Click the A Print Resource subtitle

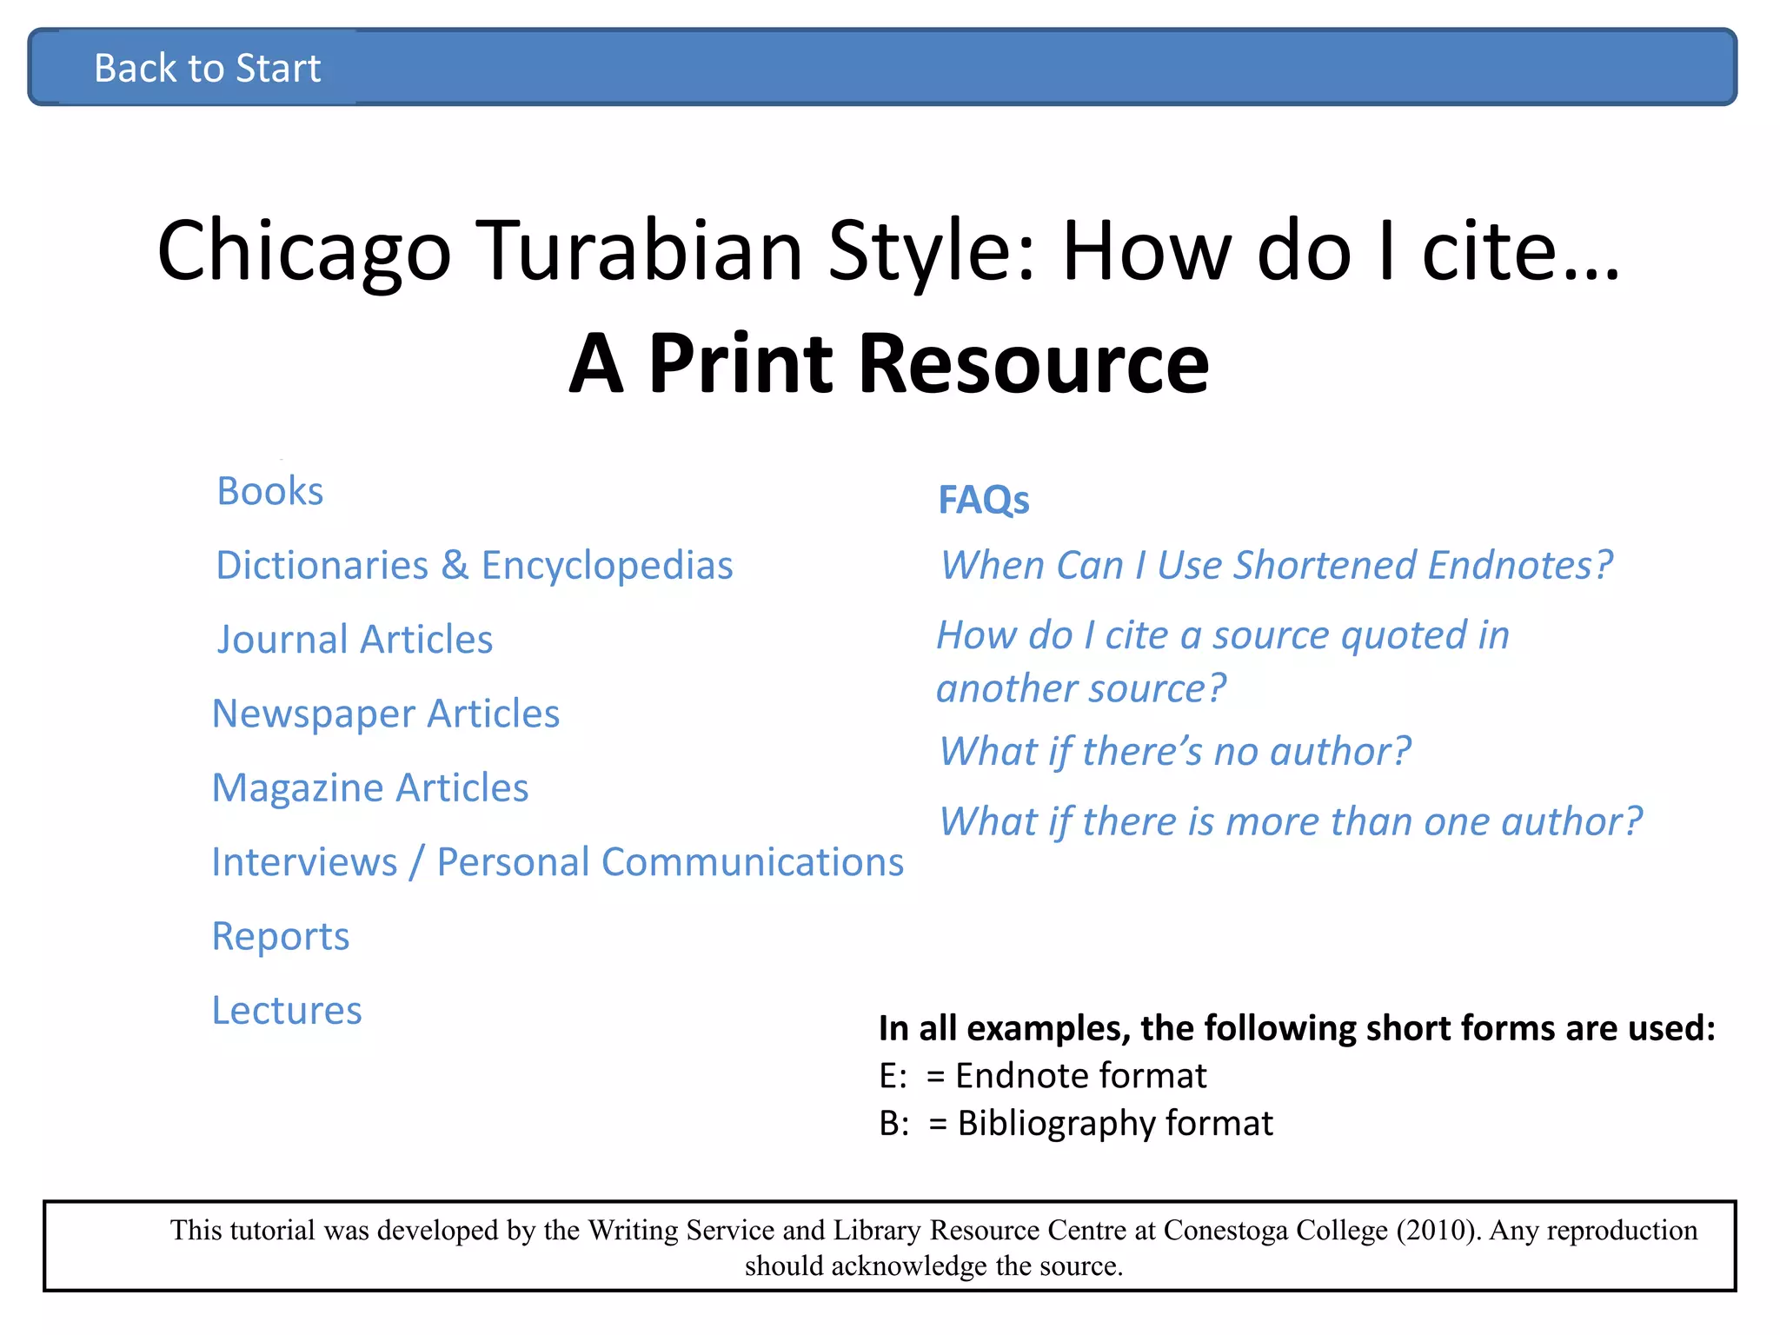click(888, 363)
